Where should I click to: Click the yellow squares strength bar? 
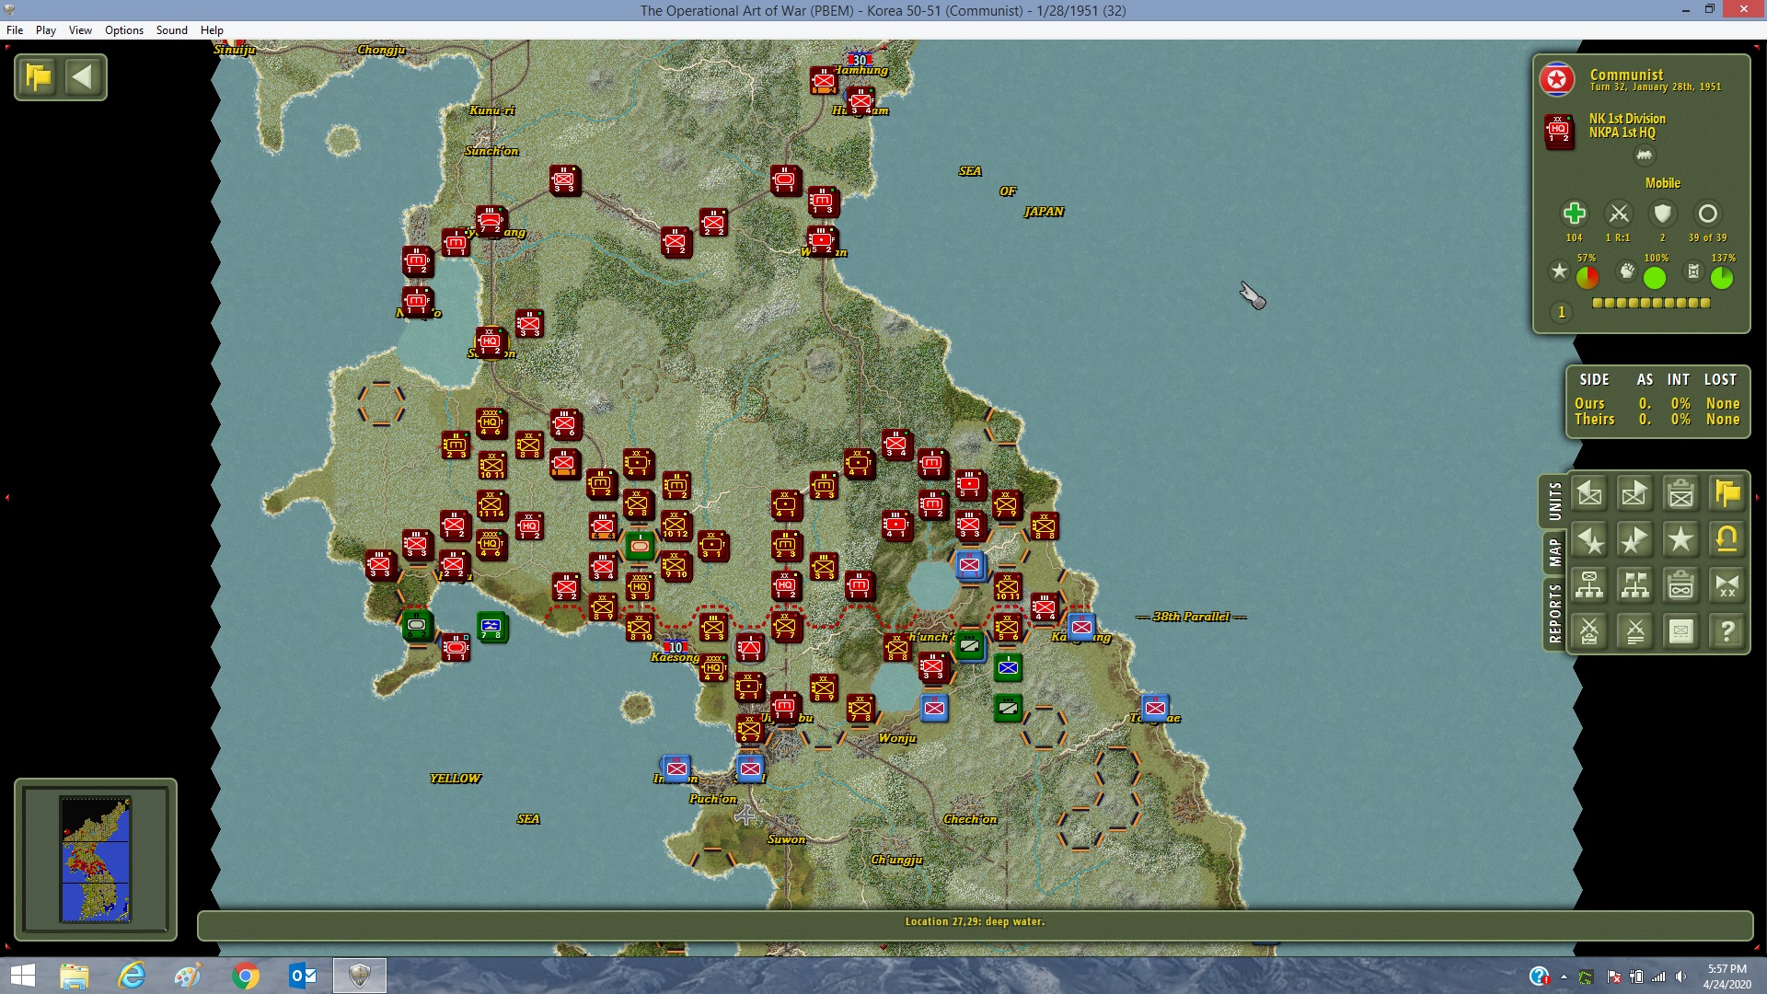coord(1651,303)
